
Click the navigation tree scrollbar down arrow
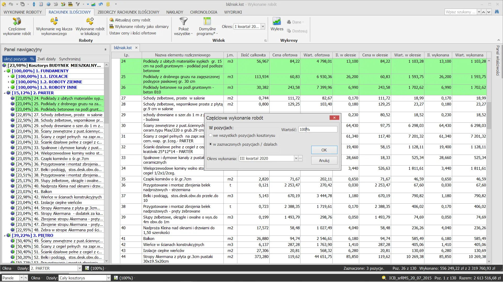[106, 261]
